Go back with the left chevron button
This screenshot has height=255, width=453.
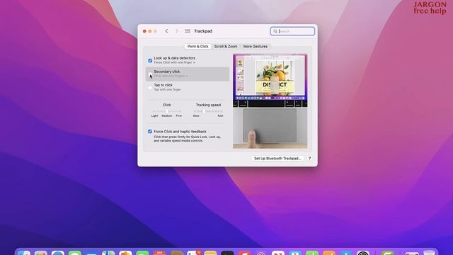167,31
